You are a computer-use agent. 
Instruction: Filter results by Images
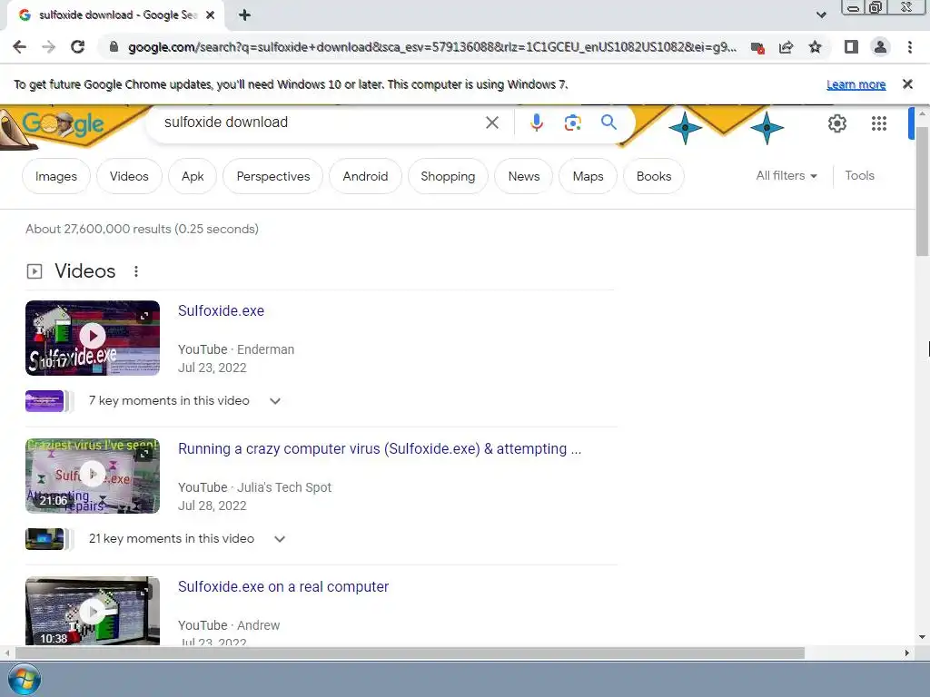coord(55,176)
